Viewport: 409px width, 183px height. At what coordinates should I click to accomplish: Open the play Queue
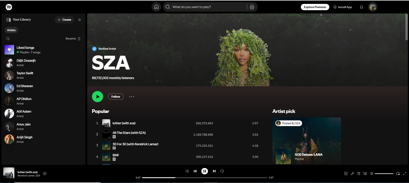[x=359, y=173]
